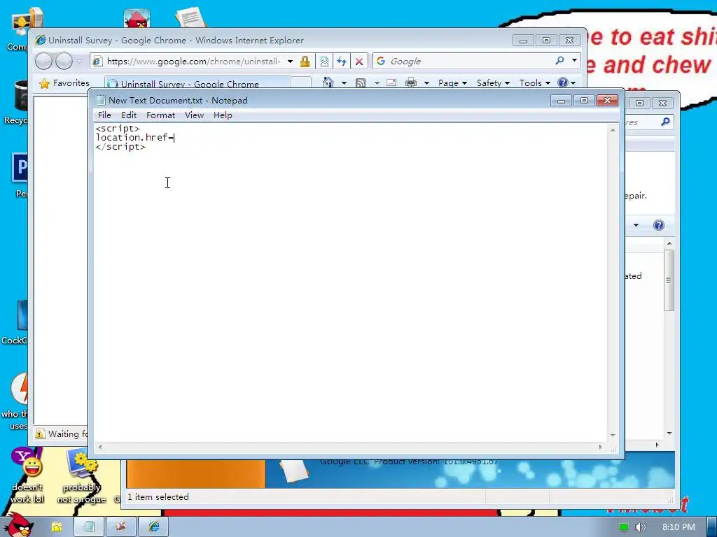Viewport: 717px width, 537px height.
Task: Expand the search provider dropdown arrow
Action: point(574,60)
